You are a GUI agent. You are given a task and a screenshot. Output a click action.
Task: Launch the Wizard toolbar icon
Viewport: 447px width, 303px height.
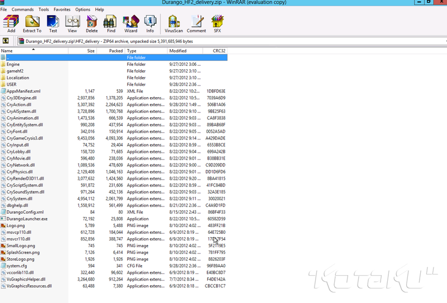[131, 22]
